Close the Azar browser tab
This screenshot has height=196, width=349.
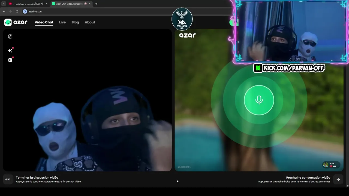click(x=90, y=4)
